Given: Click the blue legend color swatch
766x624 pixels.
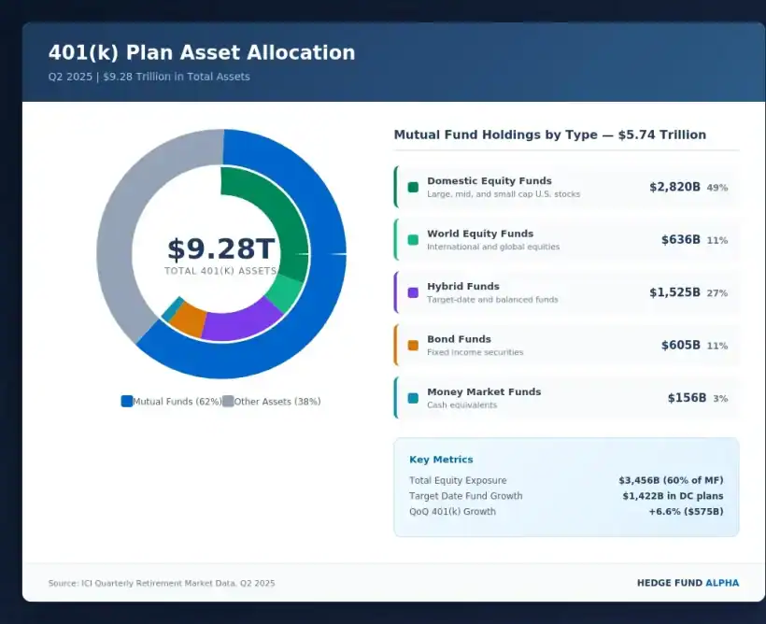Looking at the screenshot, I should 125,401.
